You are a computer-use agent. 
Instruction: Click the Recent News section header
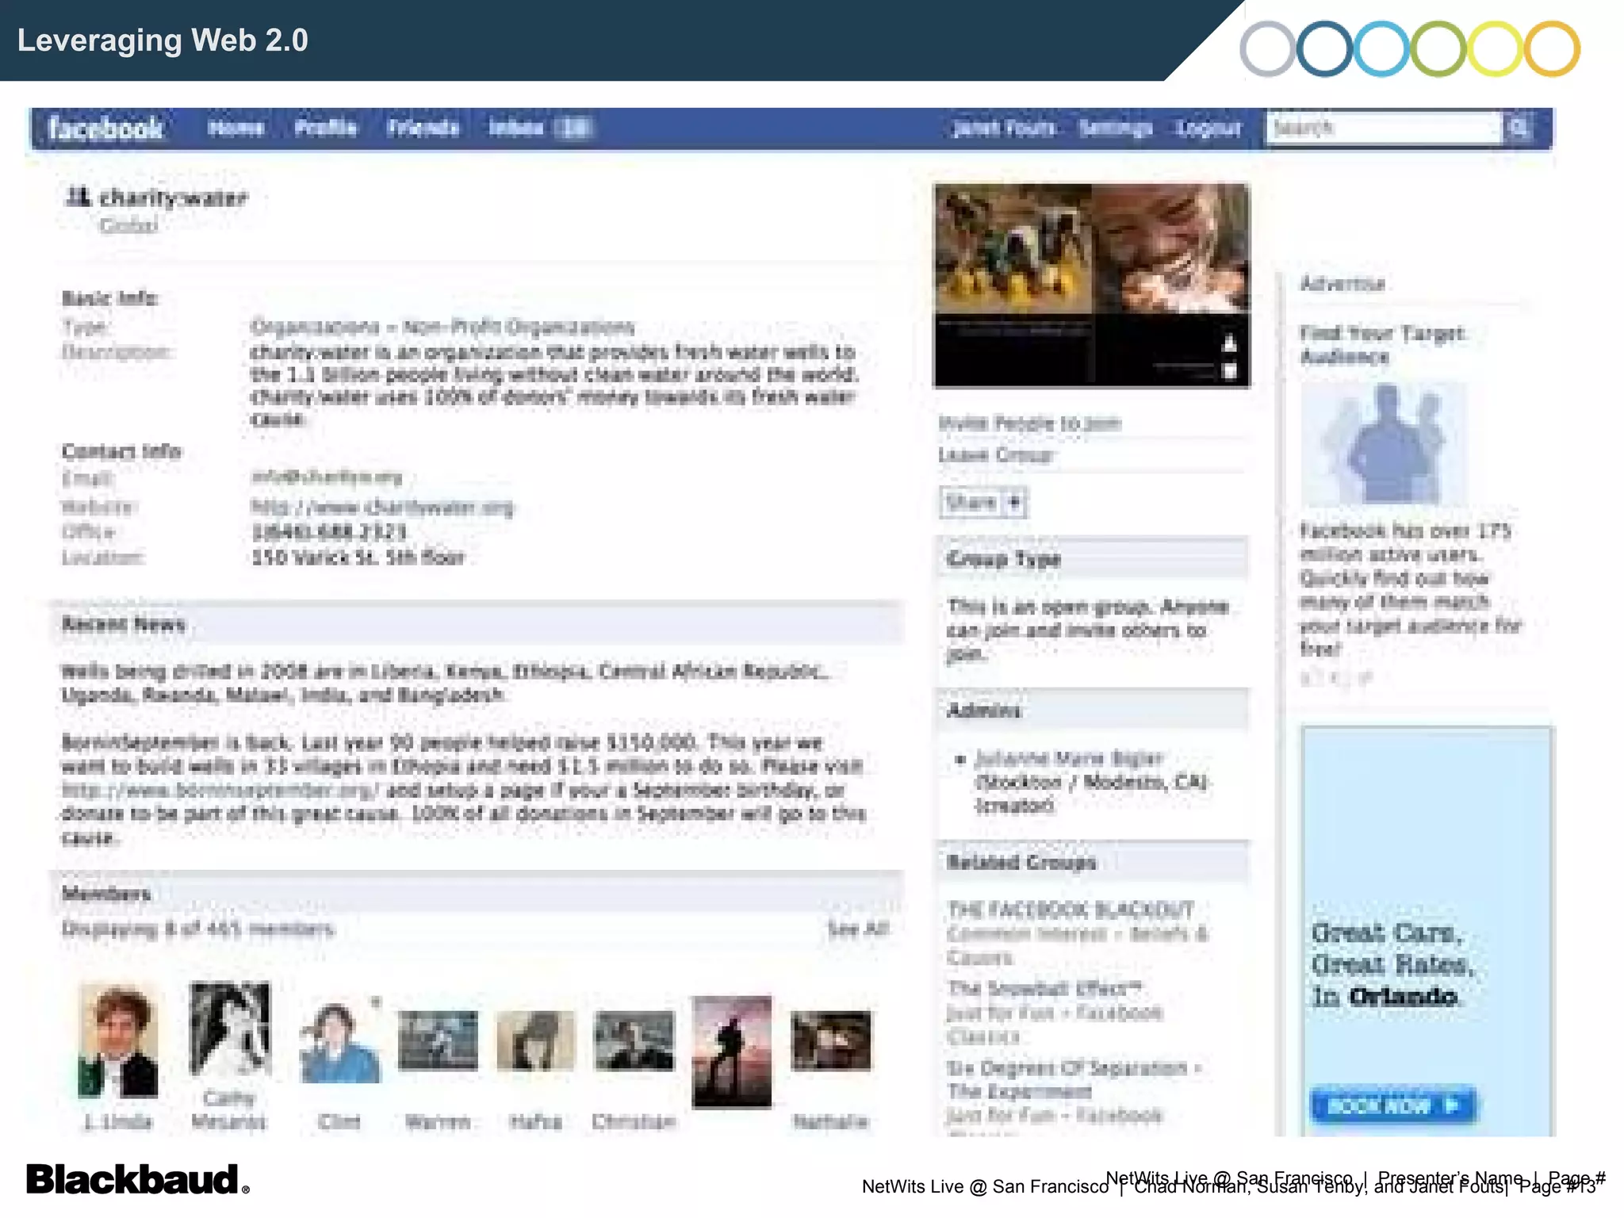click(x=476, y=624)
